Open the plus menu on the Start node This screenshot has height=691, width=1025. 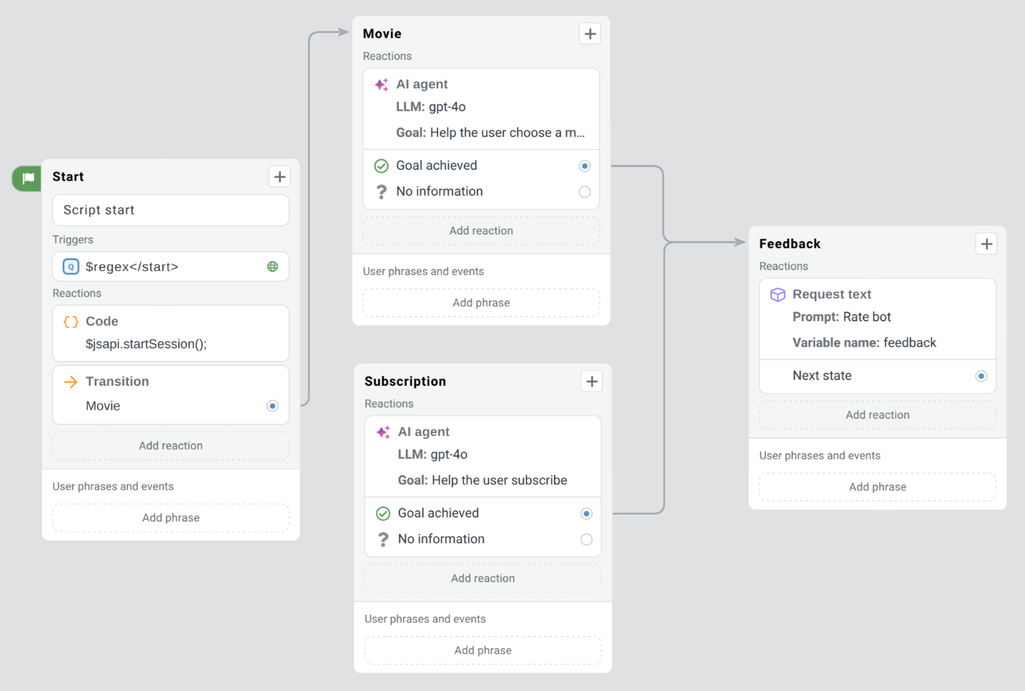click(279, 177)
